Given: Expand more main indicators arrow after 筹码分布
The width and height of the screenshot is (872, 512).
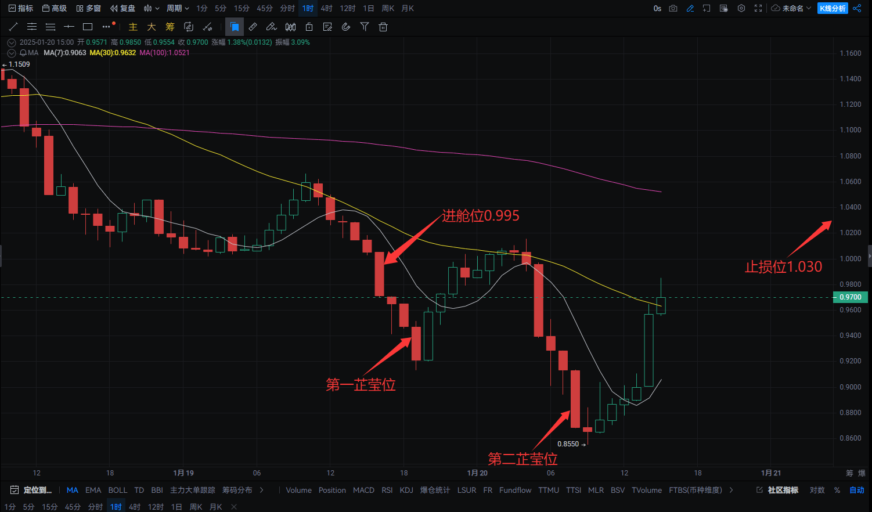Looking at the screenshot, I should [262, 491].
